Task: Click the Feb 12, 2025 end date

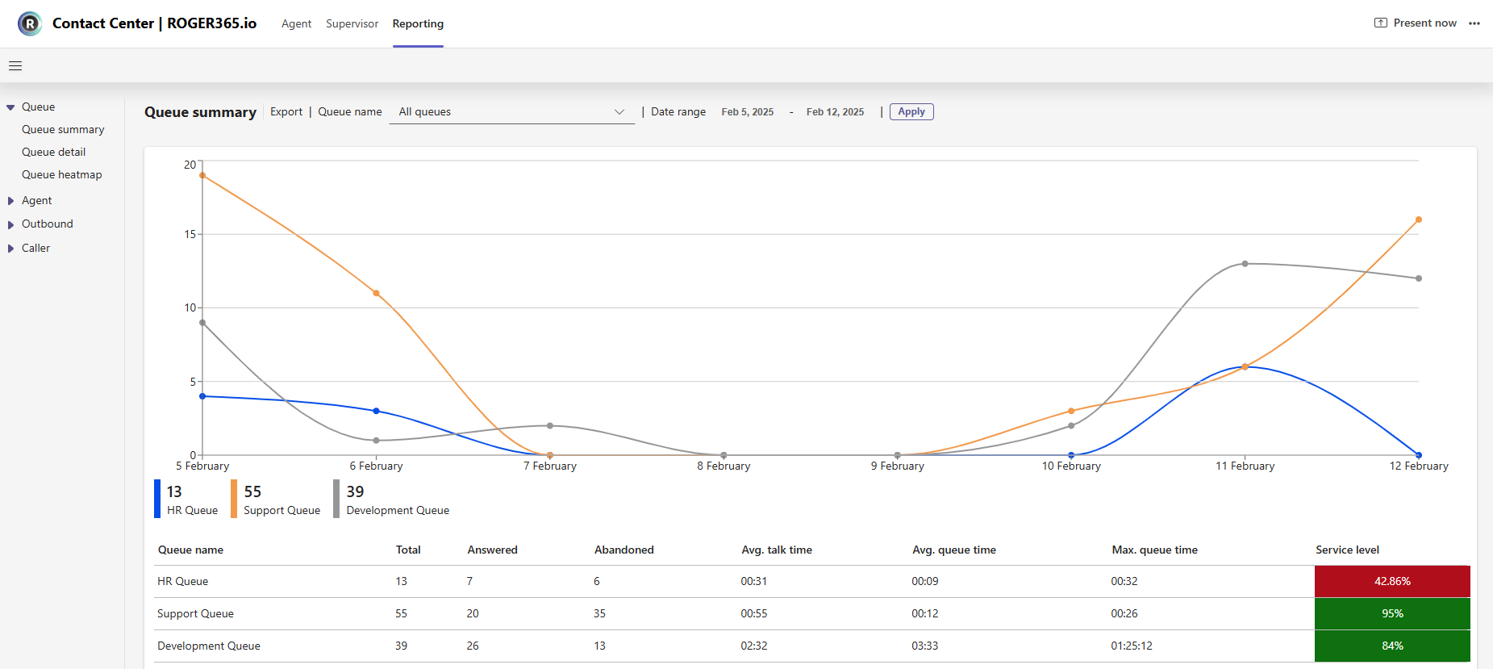Action: (835, 112)
